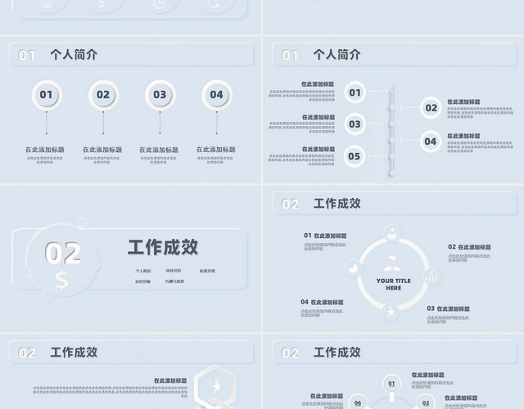
Task: Click the 在此添加标题 caption under circle 03
Action: pyautogui.click(x=159, y=150)
